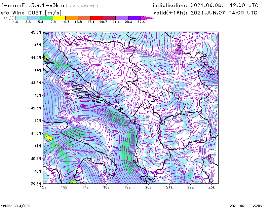Screen dimensions: 269x208
Task: Click the 'valid(+16h):' label
Action: tap(170, 13)
